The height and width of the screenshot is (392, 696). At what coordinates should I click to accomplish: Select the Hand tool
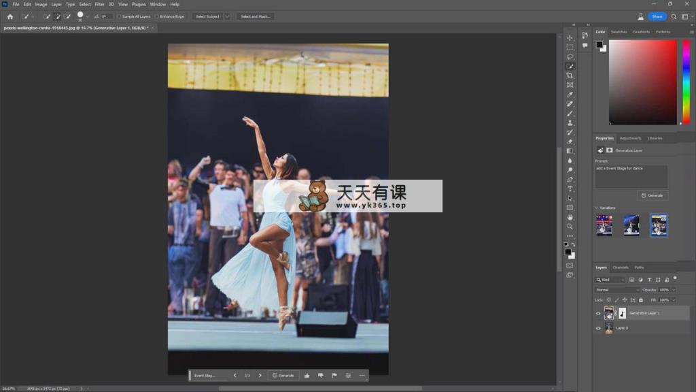[x=570, y=217]
